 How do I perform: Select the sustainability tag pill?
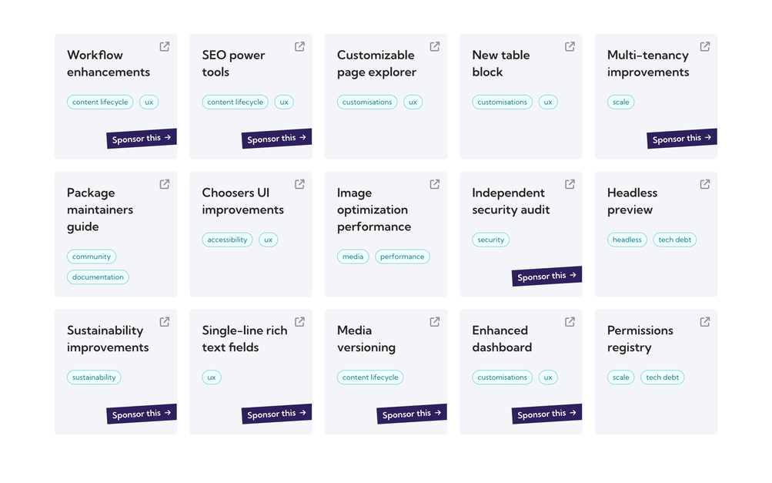[x=94, y=377]
